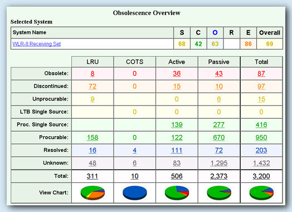Screen dimensions: 292x212
Task: Open Obsolete LRU count 8
Action: [x=93, y=74]
